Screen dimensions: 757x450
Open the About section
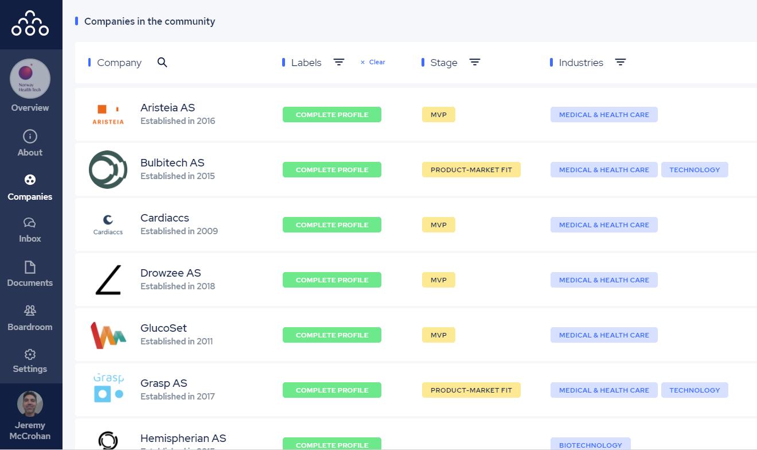tap(30, 143)
